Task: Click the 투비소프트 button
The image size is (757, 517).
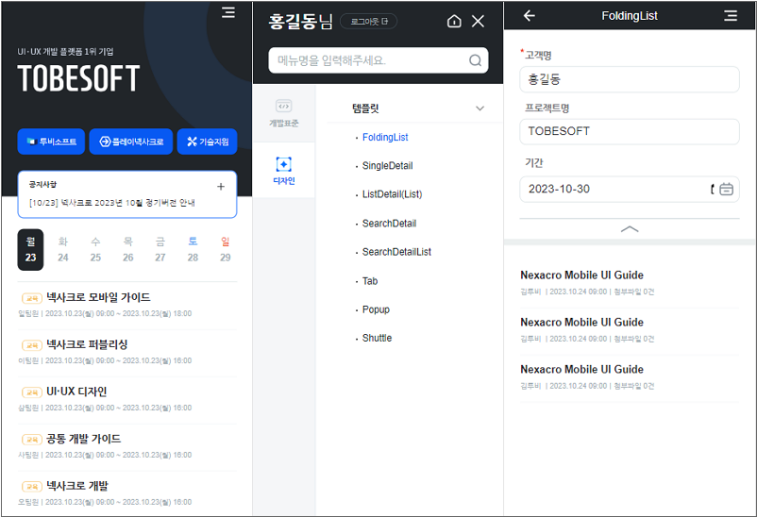Action: point(51,142)
